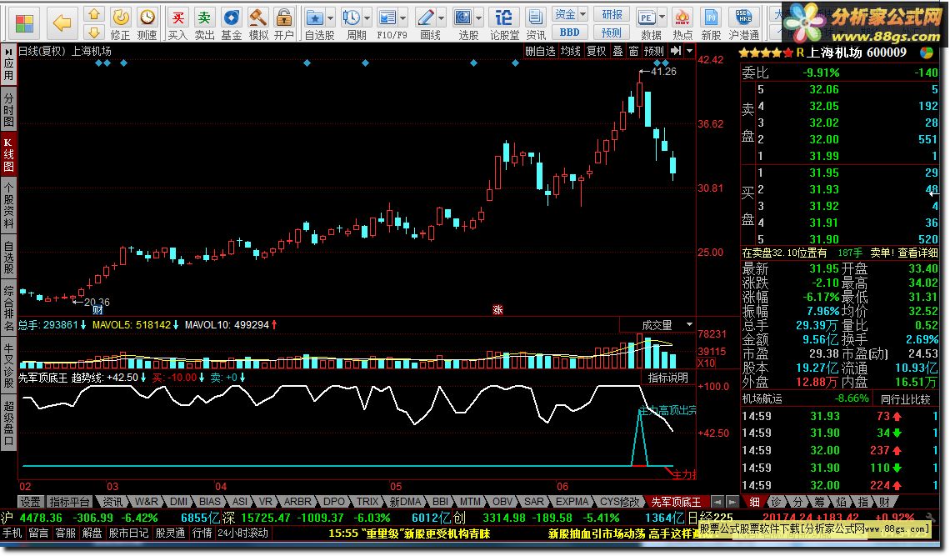Open 综合排名 sidebar tab

(x=8, y=307)
